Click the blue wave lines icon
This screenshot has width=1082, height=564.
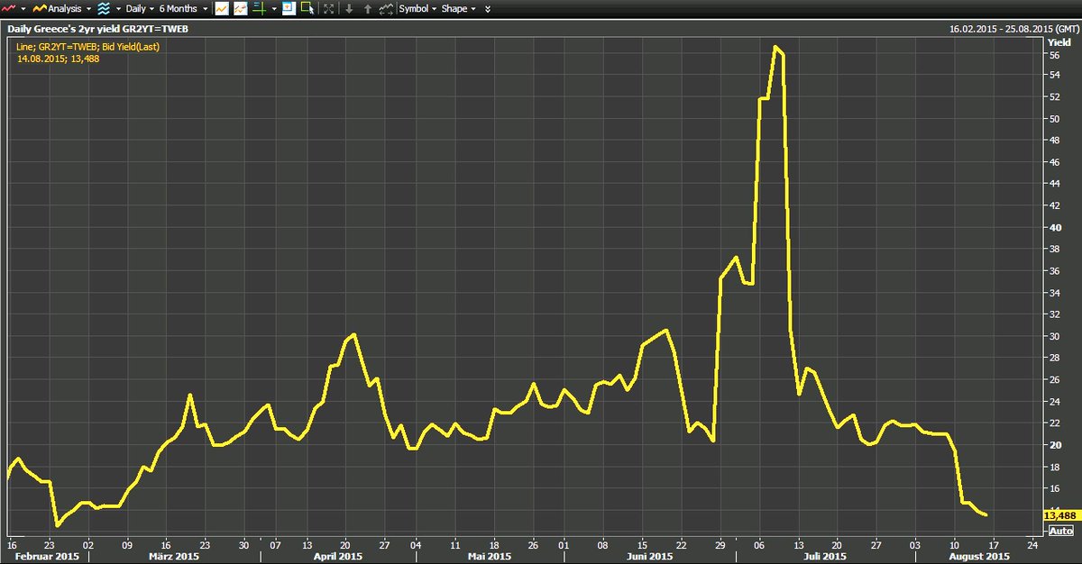pos(103,8)
